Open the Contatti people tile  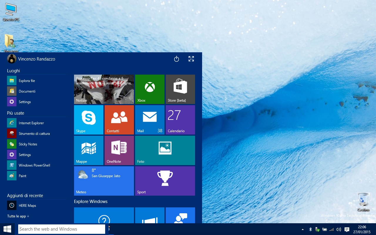(x=119, y=120)
